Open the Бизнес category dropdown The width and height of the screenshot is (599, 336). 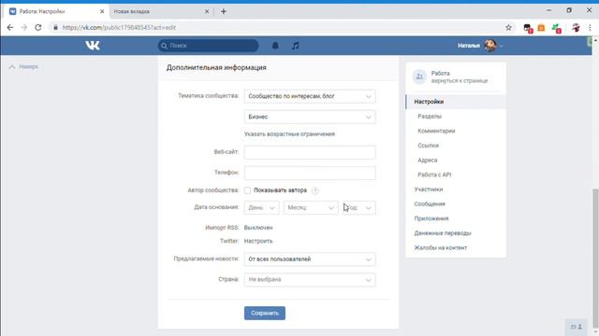click(x=310, y=117)
